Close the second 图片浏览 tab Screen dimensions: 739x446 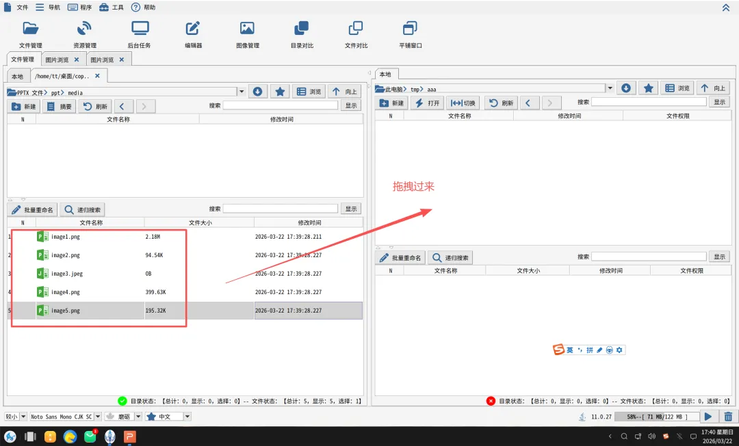click(x=122, y=60)
